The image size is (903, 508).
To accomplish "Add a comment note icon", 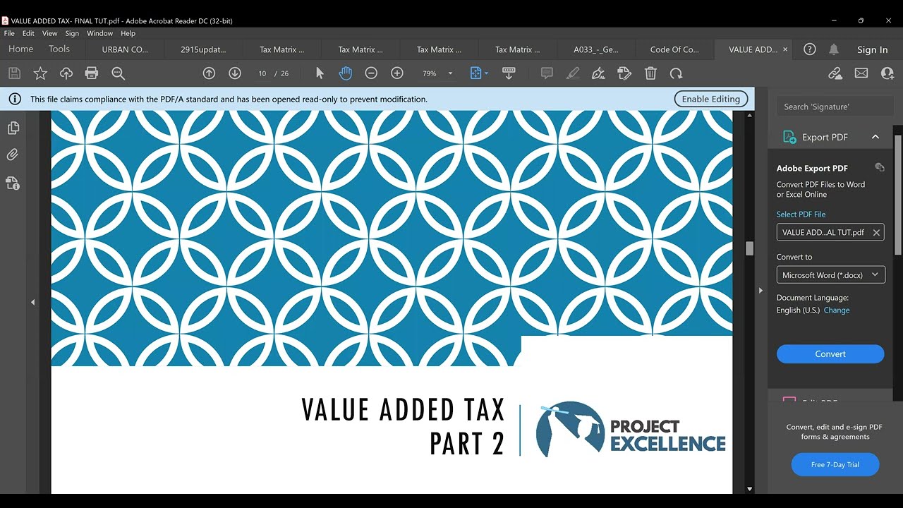I will [x=547, y=73].
